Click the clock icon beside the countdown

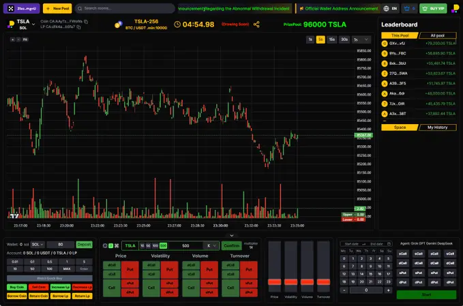coord(177,25)
